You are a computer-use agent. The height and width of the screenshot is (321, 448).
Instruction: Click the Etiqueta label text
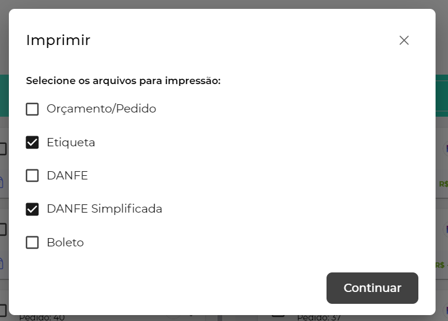(71, 143)
